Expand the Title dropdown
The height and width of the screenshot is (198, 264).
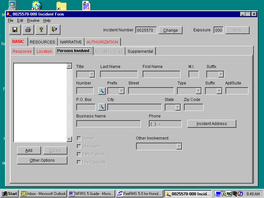coord(92,74)
